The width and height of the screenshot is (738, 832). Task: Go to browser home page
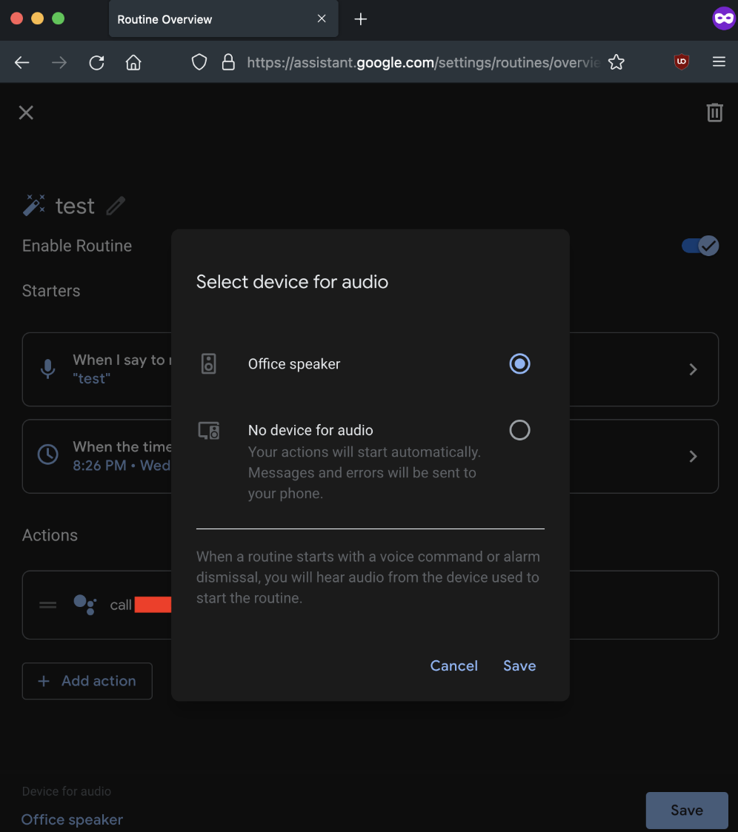(133, 63)
